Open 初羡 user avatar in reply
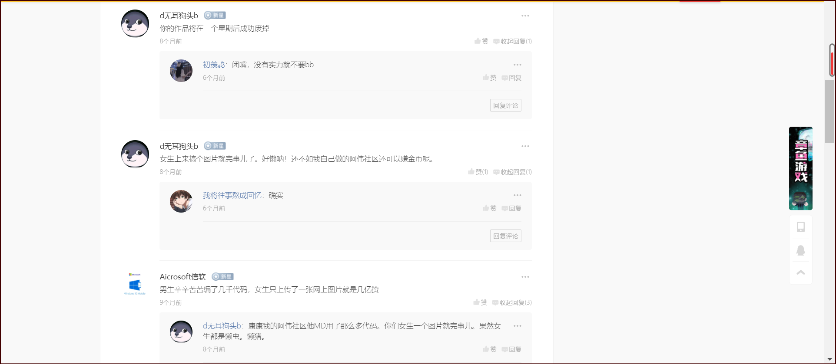The width and height of the screenshot is (836, 364). [x=181, y=71]
